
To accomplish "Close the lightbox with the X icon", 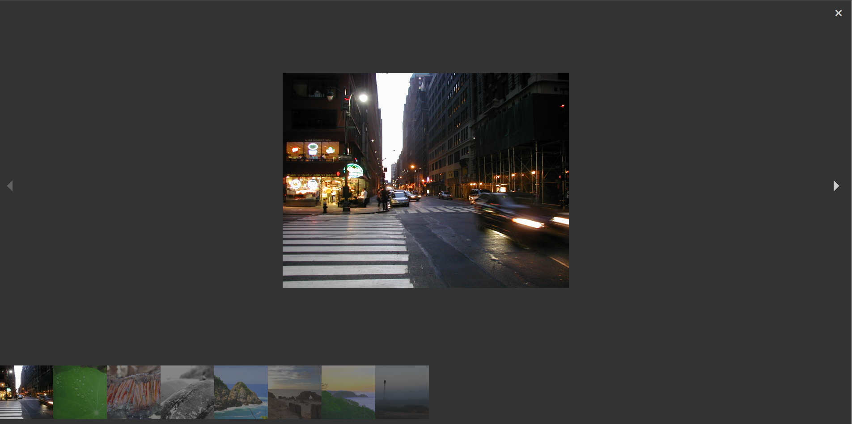I will pyautogui.click(x=839, y=13).
